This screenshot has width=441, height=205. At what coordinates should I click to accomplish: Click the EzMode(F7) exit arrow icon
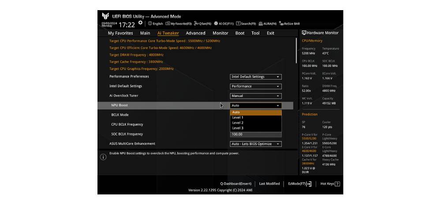(x=309, y=184)
